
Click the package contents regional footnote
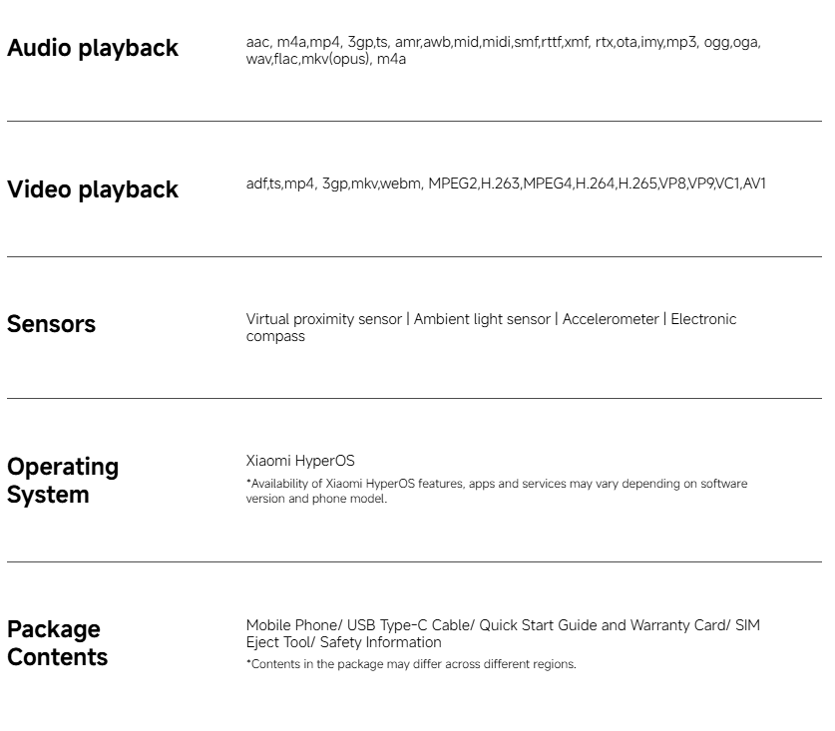click(411, 664)
